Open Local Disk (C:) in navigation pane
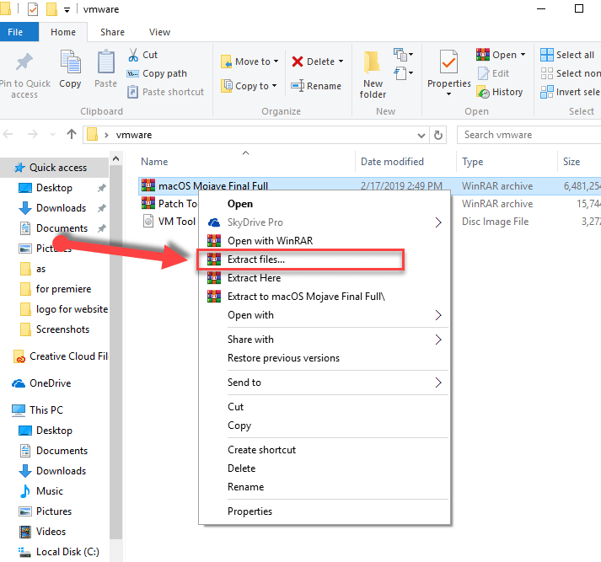The image size is (601, 562). tap(67, 552)
